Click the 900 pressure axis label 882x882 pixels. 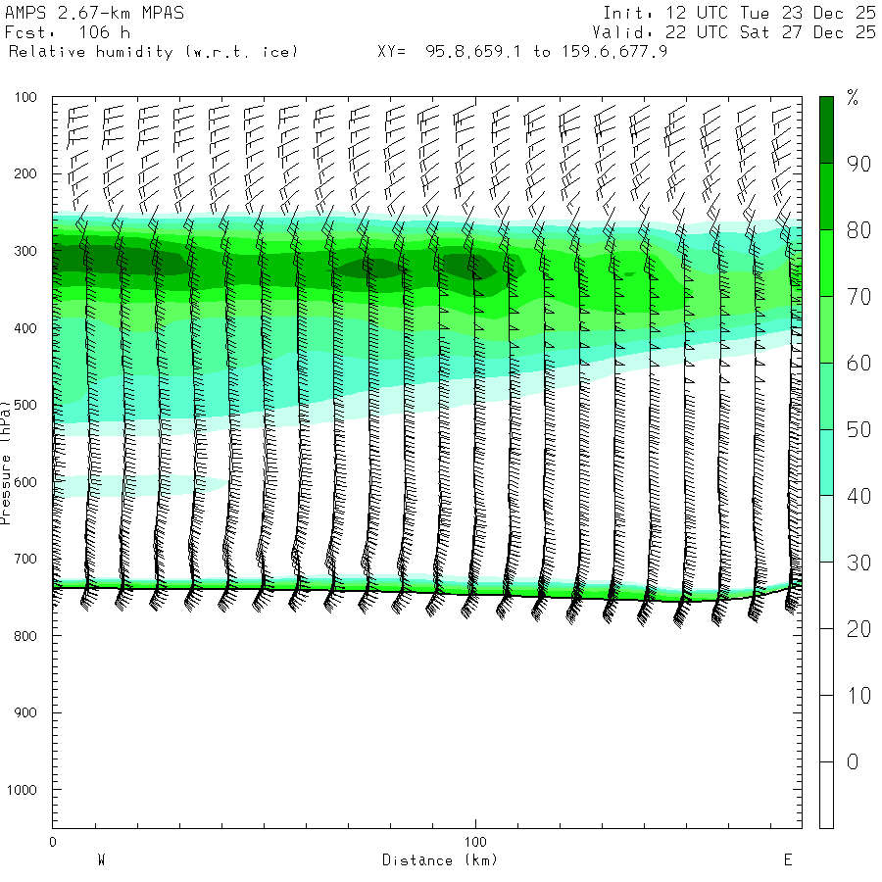point(25,712)
